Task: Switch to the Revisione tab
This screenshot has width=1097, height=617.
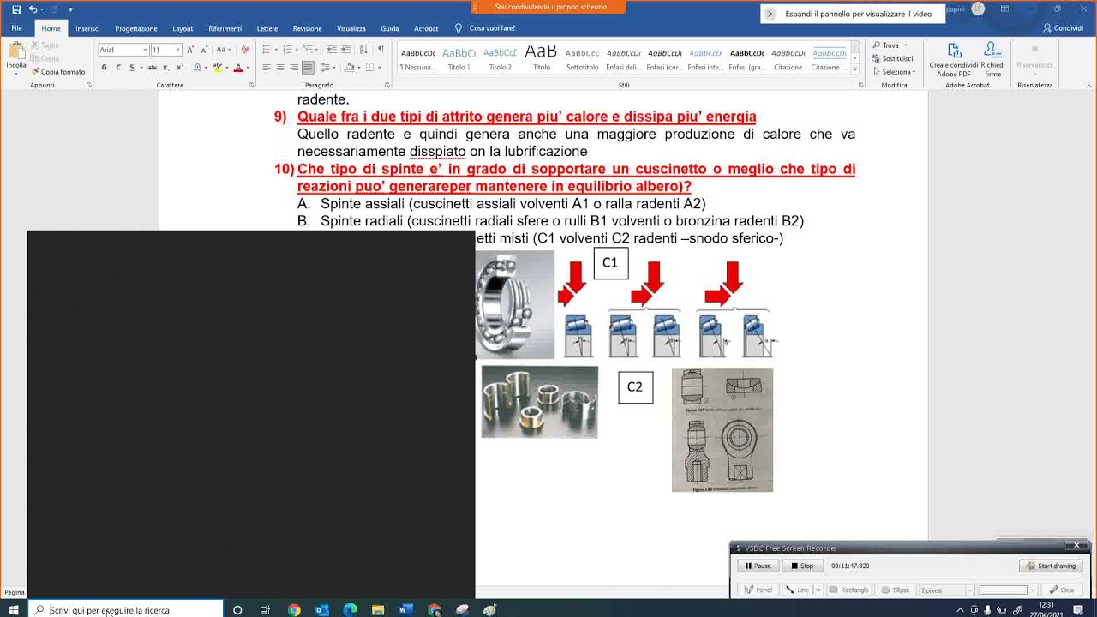Action: coord(307,28)
